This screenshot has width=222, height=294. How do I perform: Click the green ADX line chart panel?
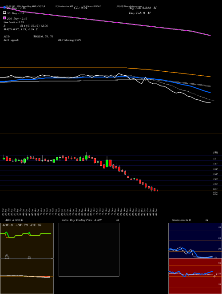click(x=27, y=241)
